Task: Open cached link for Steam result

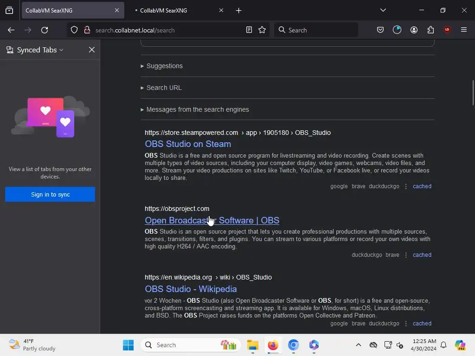Action: (x=422, y=186)
